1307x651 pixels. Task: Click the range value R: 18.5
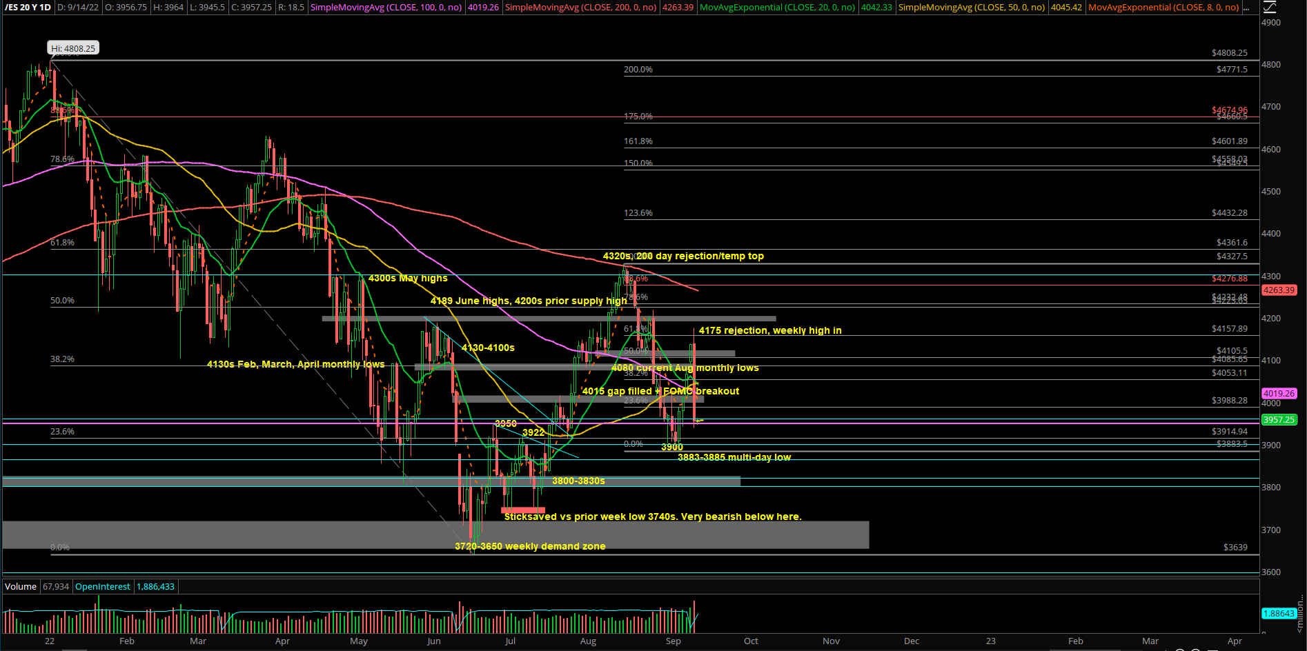(x=291, y=8)
